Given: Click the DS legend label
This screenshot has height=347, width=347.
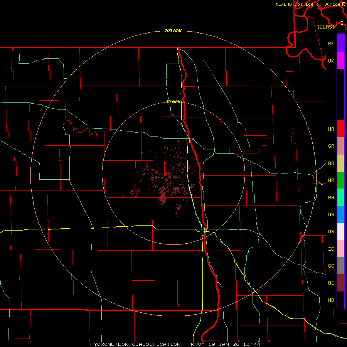Looking at the screenshot, I should pos(331,232).
